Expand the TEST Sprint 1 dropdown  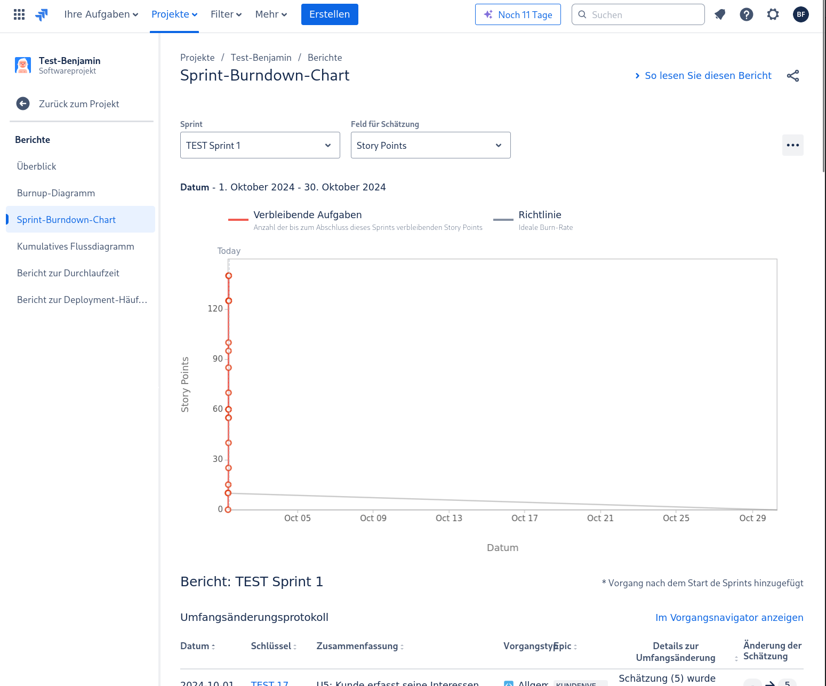[260, 145]
